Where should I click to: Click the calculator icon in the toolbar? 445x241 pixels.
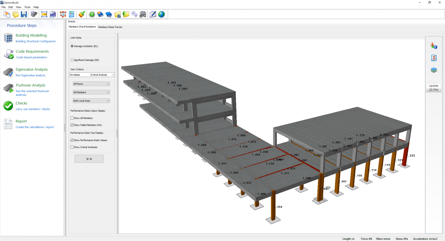[x=72, y=14]
